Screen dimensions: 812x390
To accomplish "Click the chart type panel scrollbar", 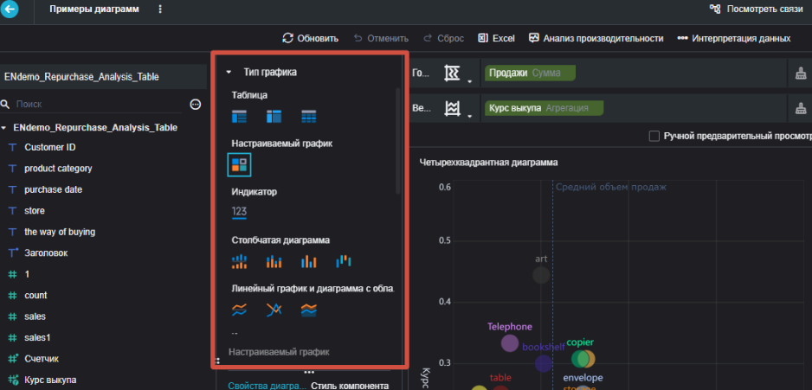I will pyautogui.click(x=397, y=141).
